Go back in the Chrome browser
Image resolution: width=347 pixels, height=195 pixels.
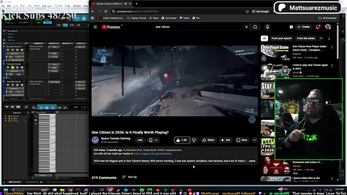coord(93,11)
